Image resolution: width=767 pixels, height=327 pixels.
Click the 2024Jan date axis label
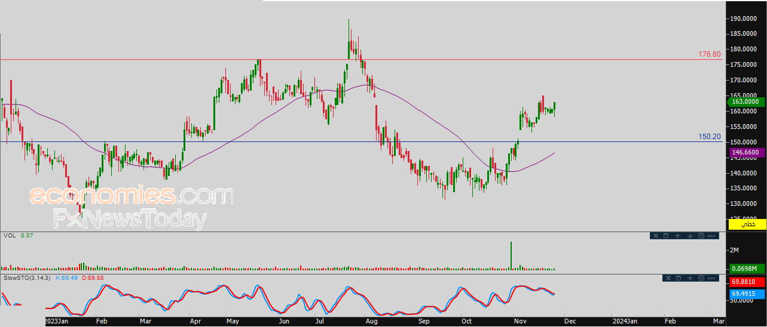(625, 321)
